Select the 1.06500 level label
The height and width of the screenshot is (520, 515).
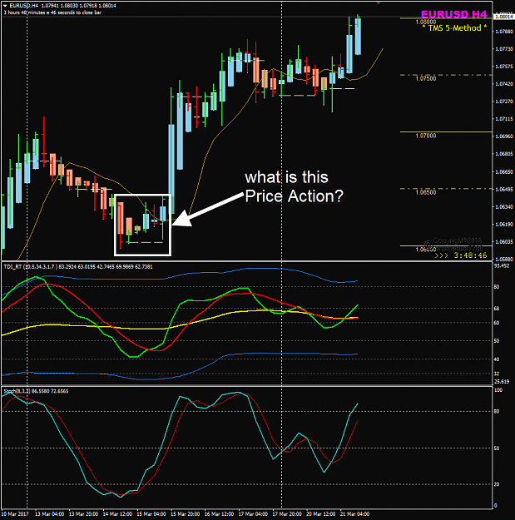click(x=426, y=192)
